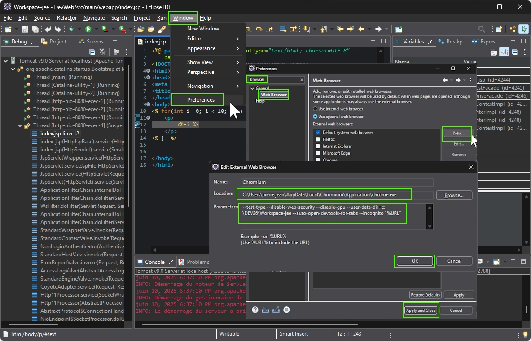Open the Perspective submenu
The height and width of the screenshot is (341, 531).
[x=209, y=72]
